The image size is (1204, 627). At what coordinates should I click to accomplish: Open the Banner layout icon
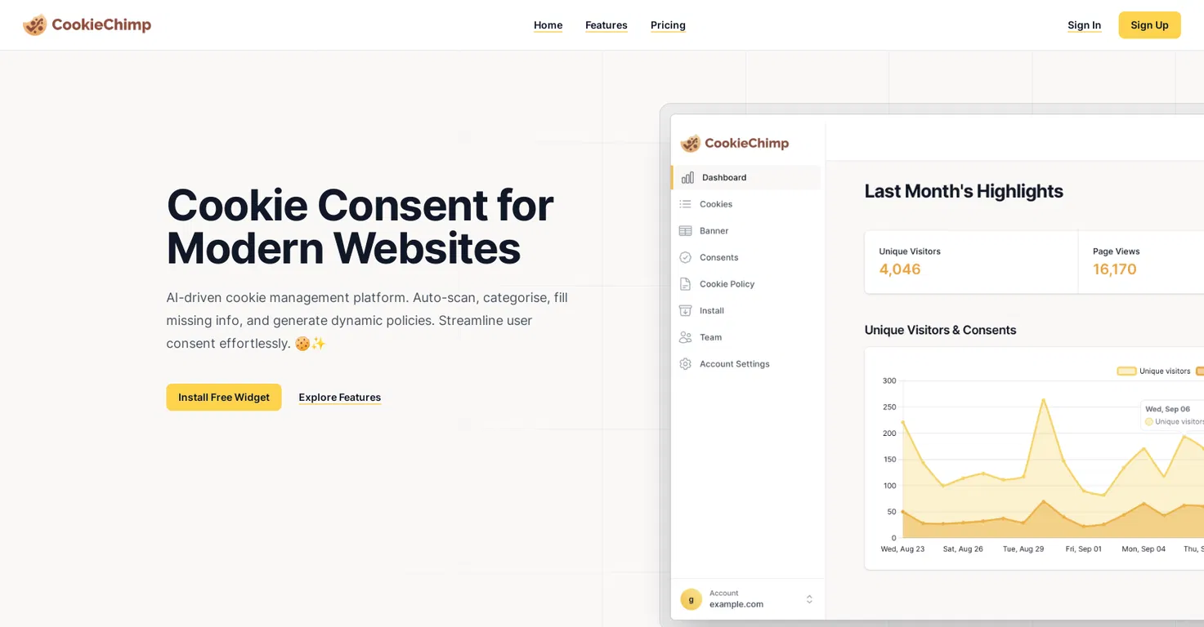685,231
